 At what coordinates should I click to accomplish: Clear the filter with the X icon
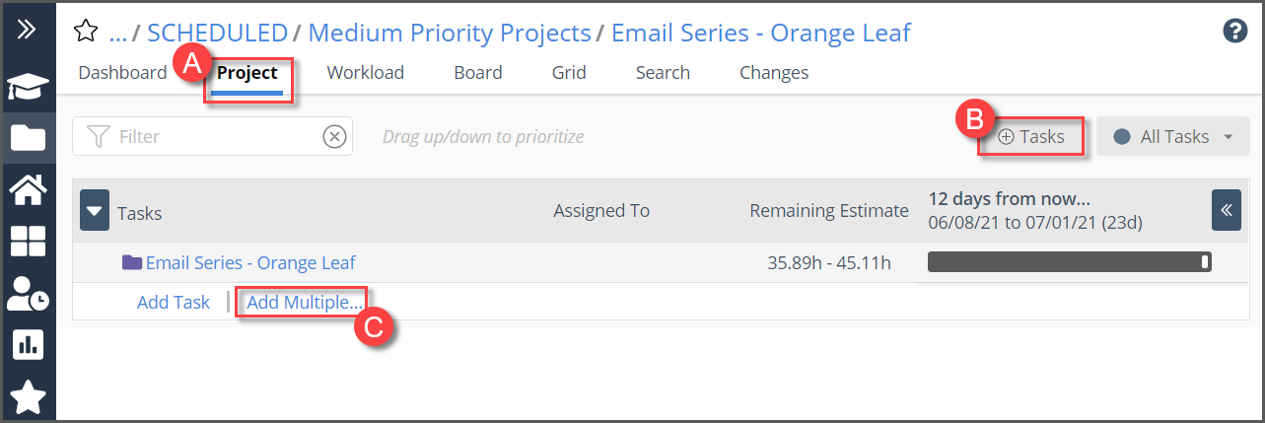tap(335, 137)
